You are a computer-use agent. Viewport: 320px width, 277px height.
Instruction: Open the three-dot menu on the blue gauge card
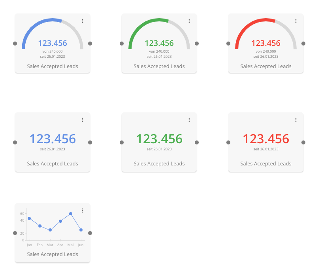83,21
